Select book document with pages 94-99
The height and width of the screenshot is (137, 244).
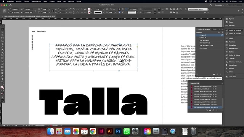[205, 97]
